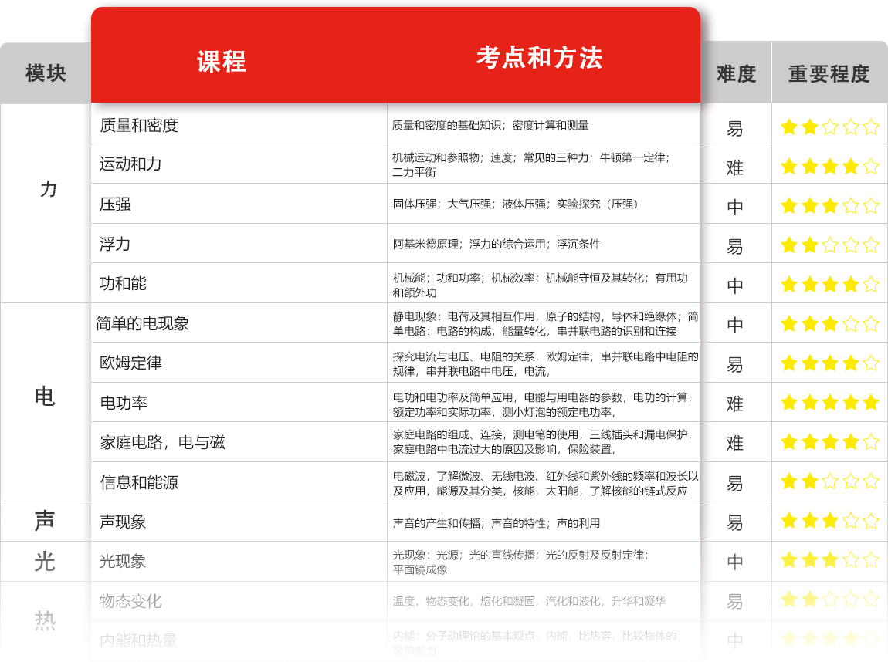Click the 重要程度 column header
The image size is (888, 662).
pyautogui.click(x=829, y=73)
